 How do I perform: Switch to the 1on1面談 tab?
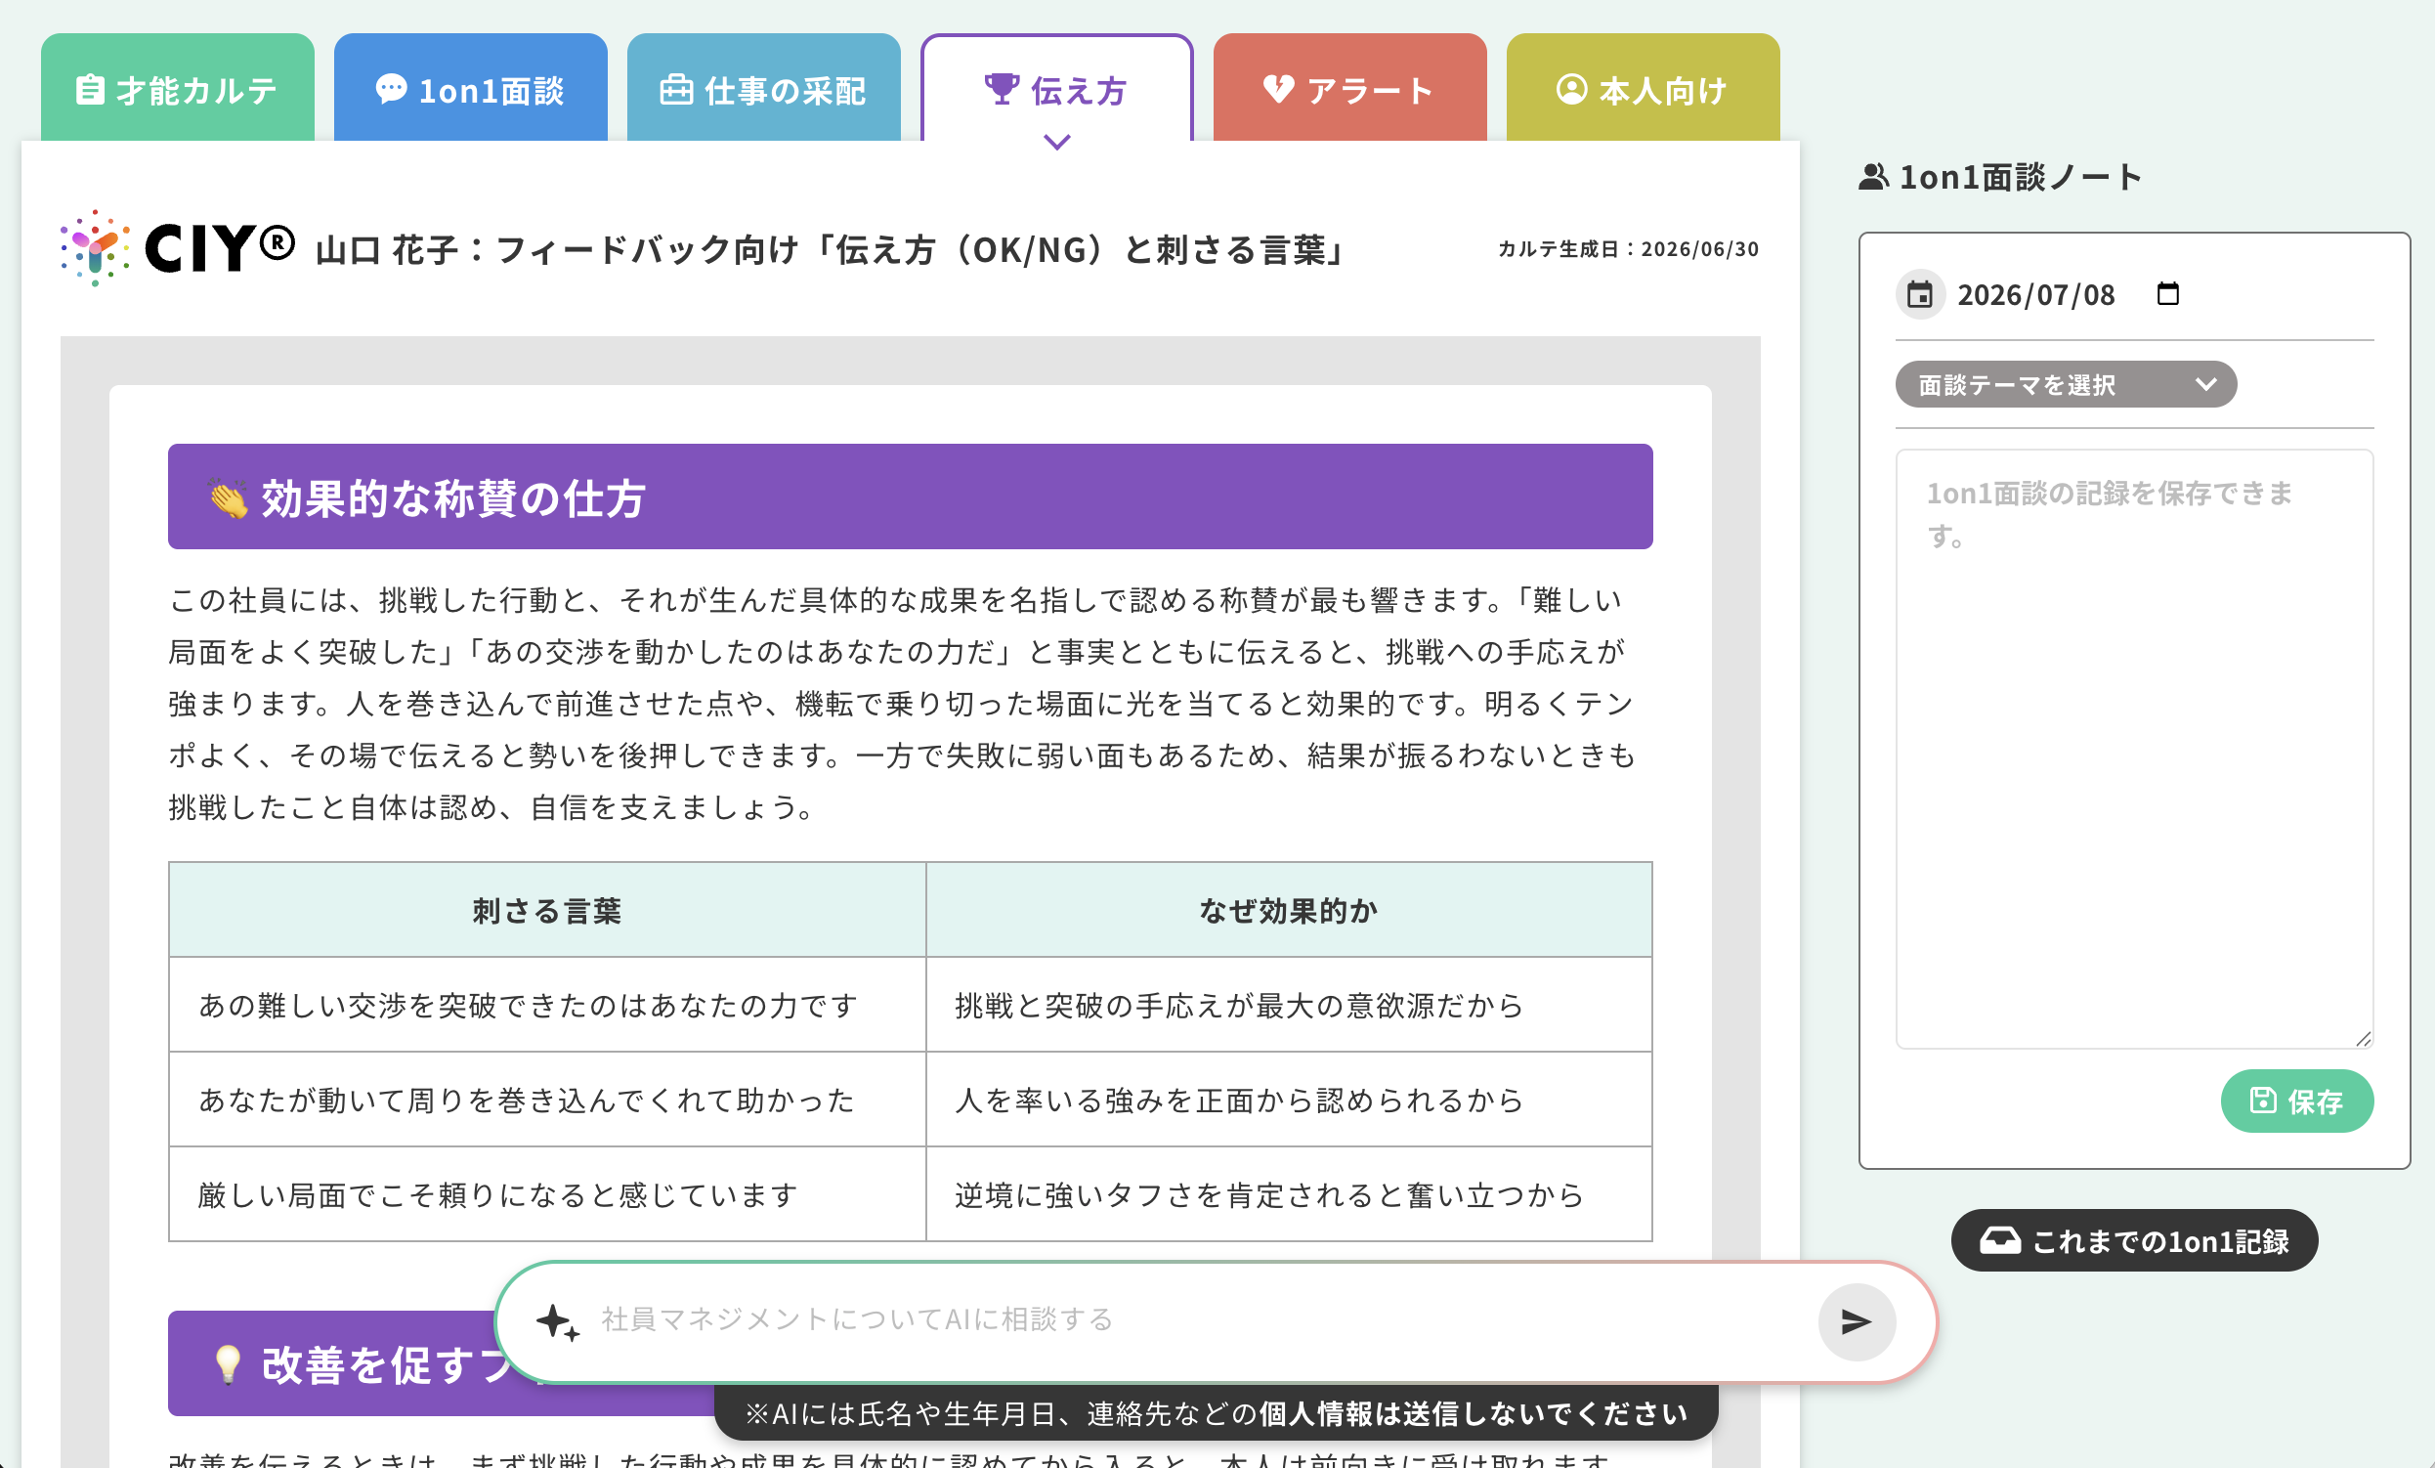tap(470, 89)
